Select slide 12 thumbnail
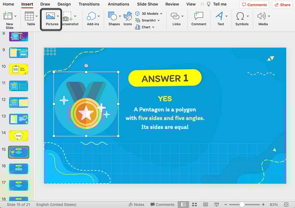The height and width of the screenshot is (208, 295). point(19,102)
